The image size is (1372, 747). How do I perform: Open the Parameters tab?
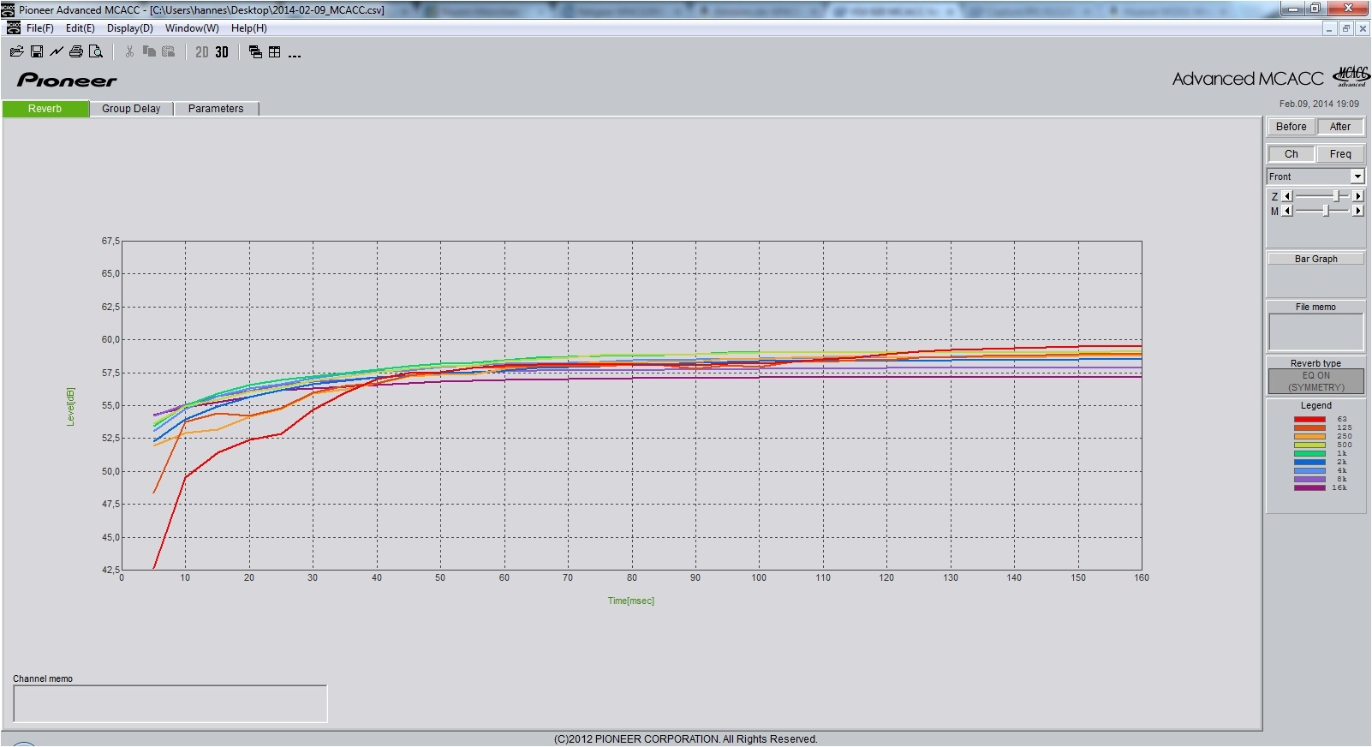(x=216, y=109)
